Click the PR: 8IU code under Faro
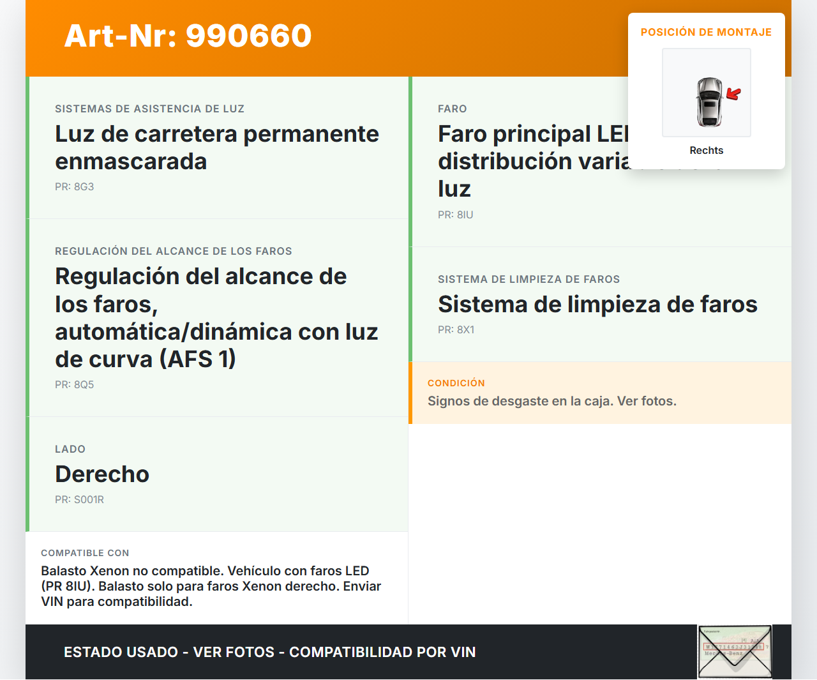This screenshot has width=817, height=680. tap(455, 215)
